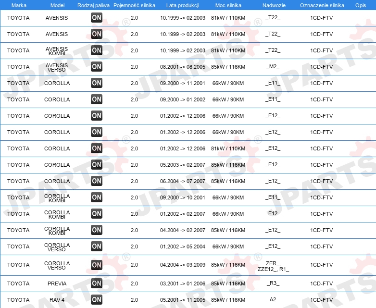Viewport: 376px width, 308px height.
Task: Click _T22_ body code in AVENSIS KOMBI row
Action: coord(273,50)
